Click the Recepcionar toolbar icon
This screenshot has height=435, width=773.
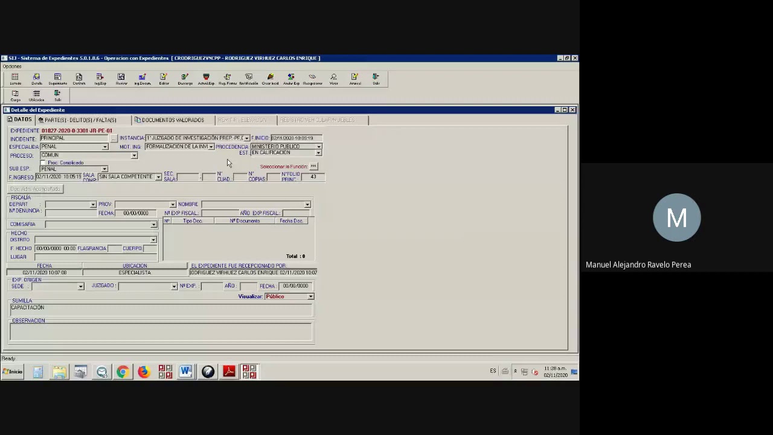coord(312,79)
